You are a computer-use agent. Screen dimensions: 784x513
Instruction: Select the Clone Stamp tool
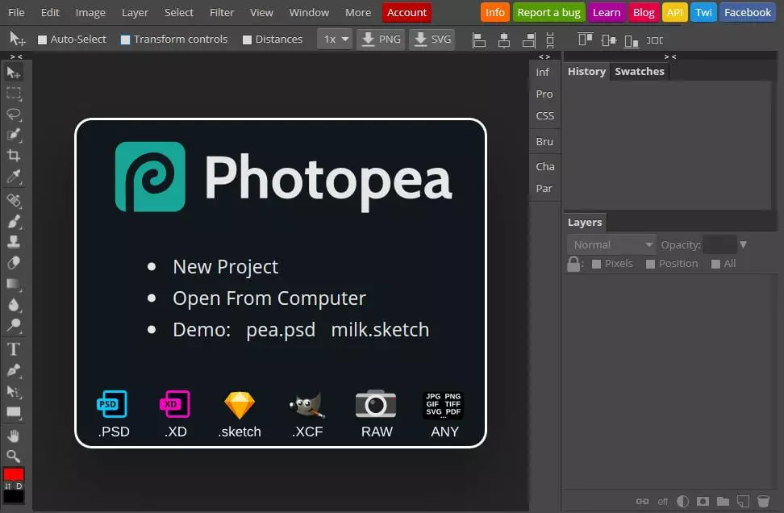14,242
